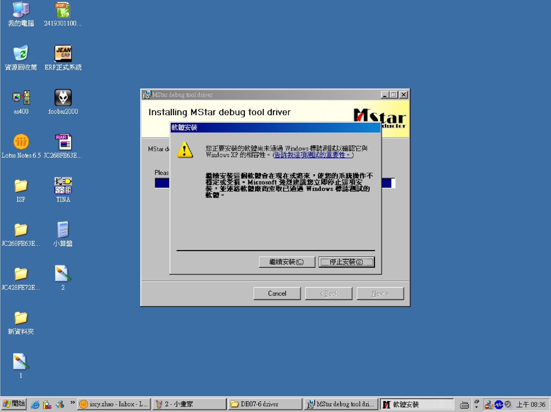Launch Internet Explorer from quick launch
The height and width of the screenshot is (412, 551).
coord(35,404)
